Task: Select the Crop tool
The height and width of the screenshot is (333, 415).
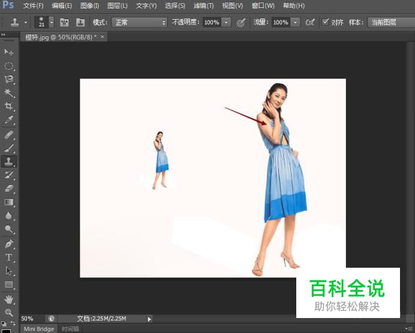Action: (9, 106)
